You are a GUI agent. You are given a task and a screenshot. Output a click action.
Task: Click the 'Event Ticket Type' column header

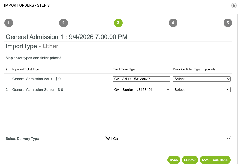point(124,69)
